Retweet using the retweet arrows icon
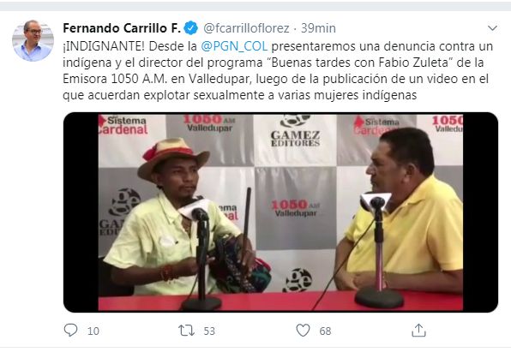Screen dimensions: 511x358 pyautogui.click(x=186, y=331)
